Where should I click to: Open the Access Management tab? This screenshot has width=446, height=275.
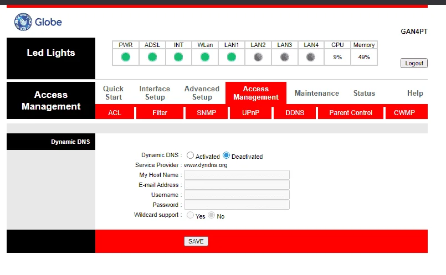256,93
